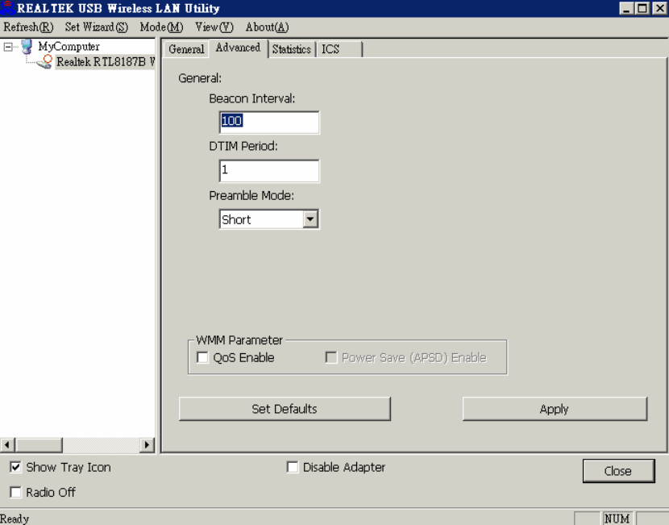
Task: Select MyComputer label in tree
Action: [x=69, y=46]
